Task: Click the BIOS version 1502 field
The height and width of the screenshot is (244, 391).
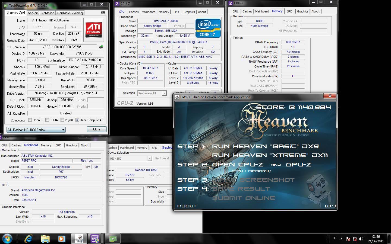Action: point(61,195)
